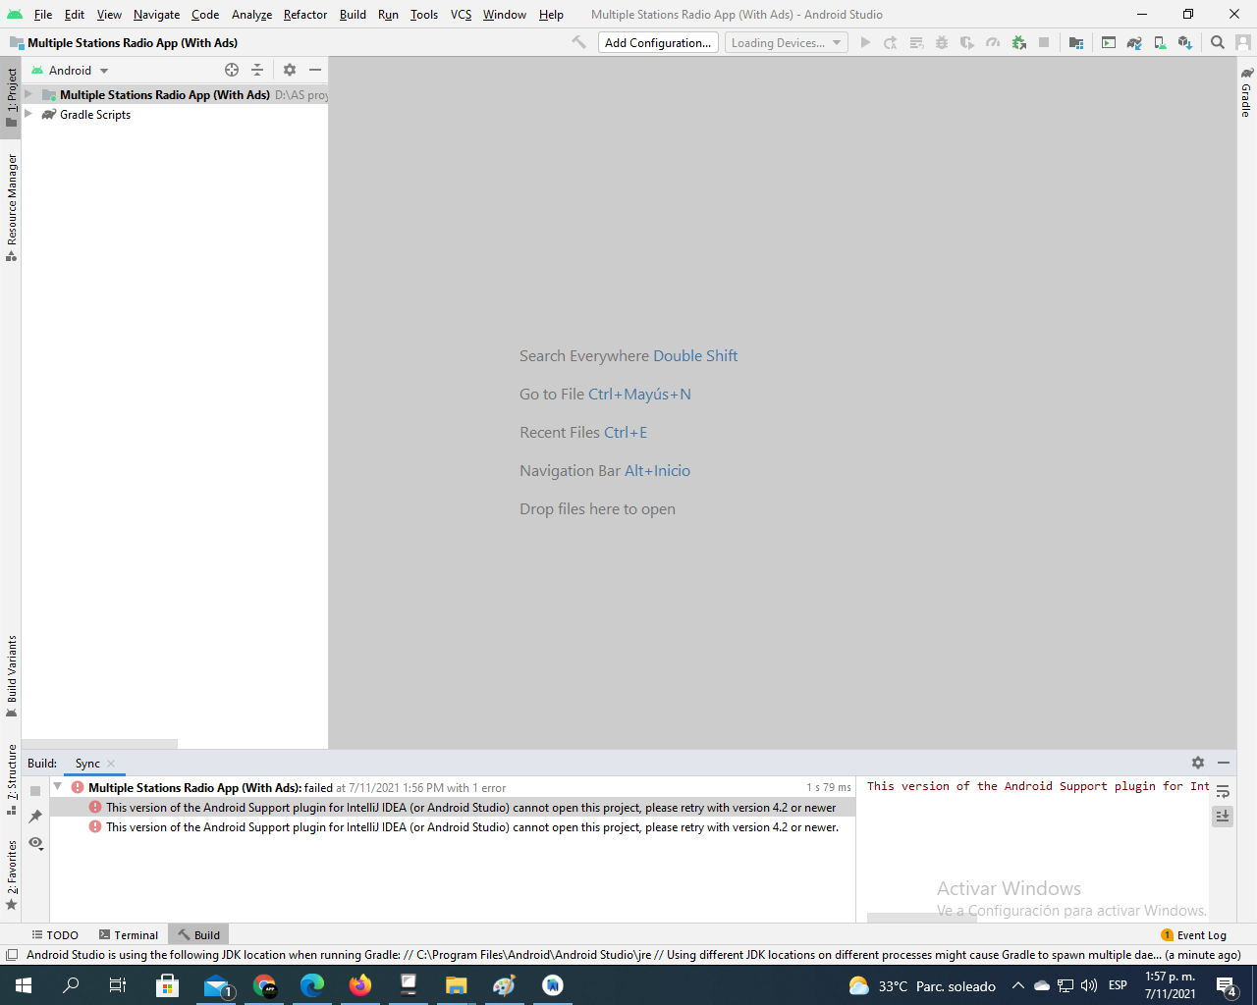
Task: Open the Loading Devices dropdown
Action: pos(786,43)
